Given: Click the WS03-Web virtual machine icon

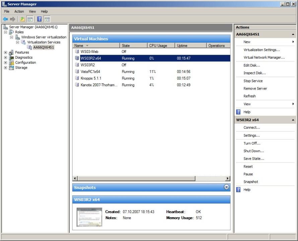Looking at the screenshot, I should point(77,51).
